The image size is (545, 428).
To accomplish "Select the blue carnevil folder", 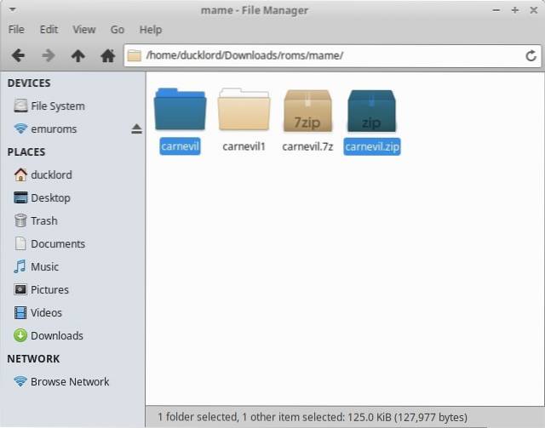I will click(180, 111).
